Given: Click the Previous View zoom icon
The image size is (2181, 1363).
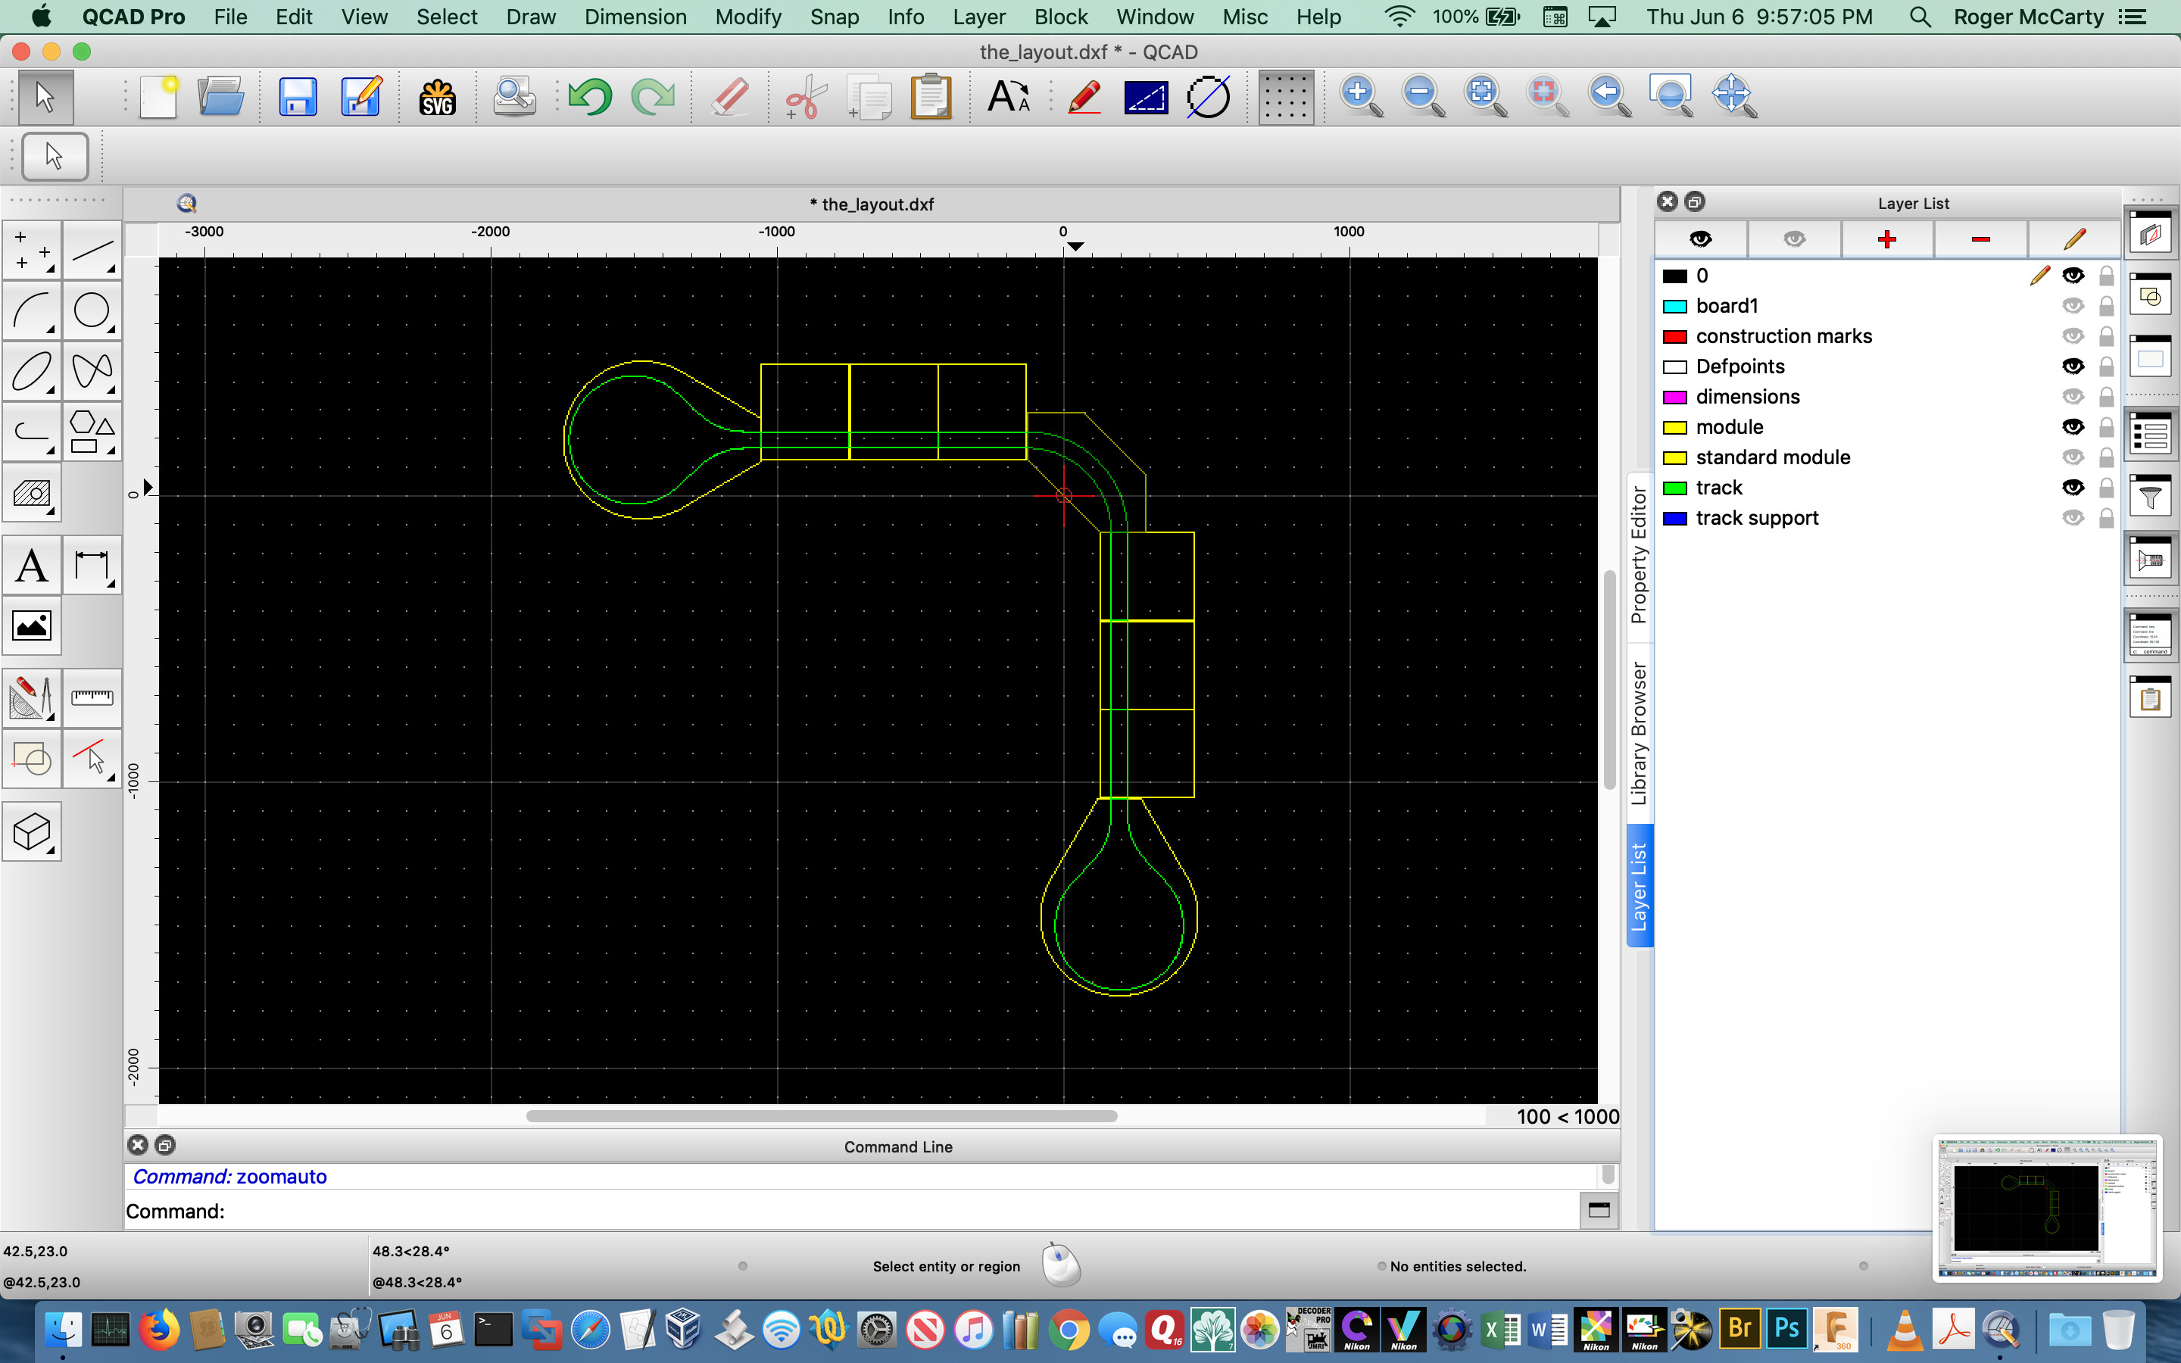Looking at the screenshot, I should [1609, 95].
